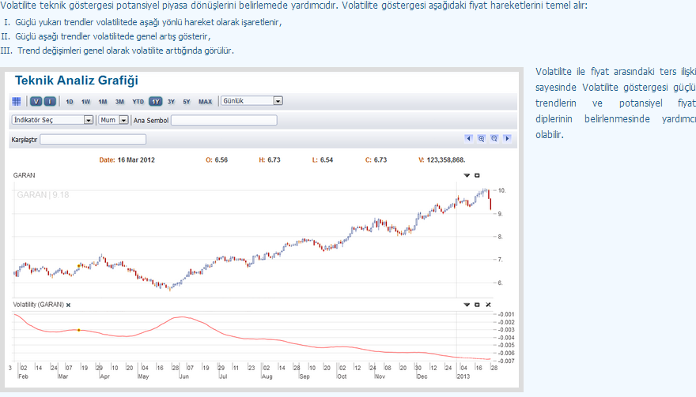Pan chart right with right arrow icon
The height and width of the screenshot is (397, 696).
pos(507,139)
